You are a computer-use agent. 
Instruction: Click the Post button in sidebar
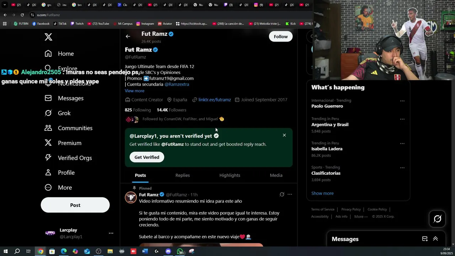tap(75, 205)
